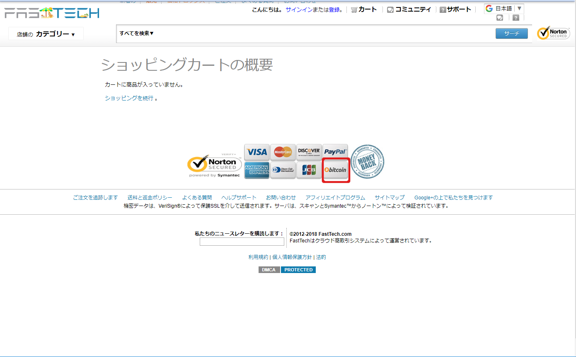Expand the 店舗のカテゴリー store categories dropdown

point(46,34)
